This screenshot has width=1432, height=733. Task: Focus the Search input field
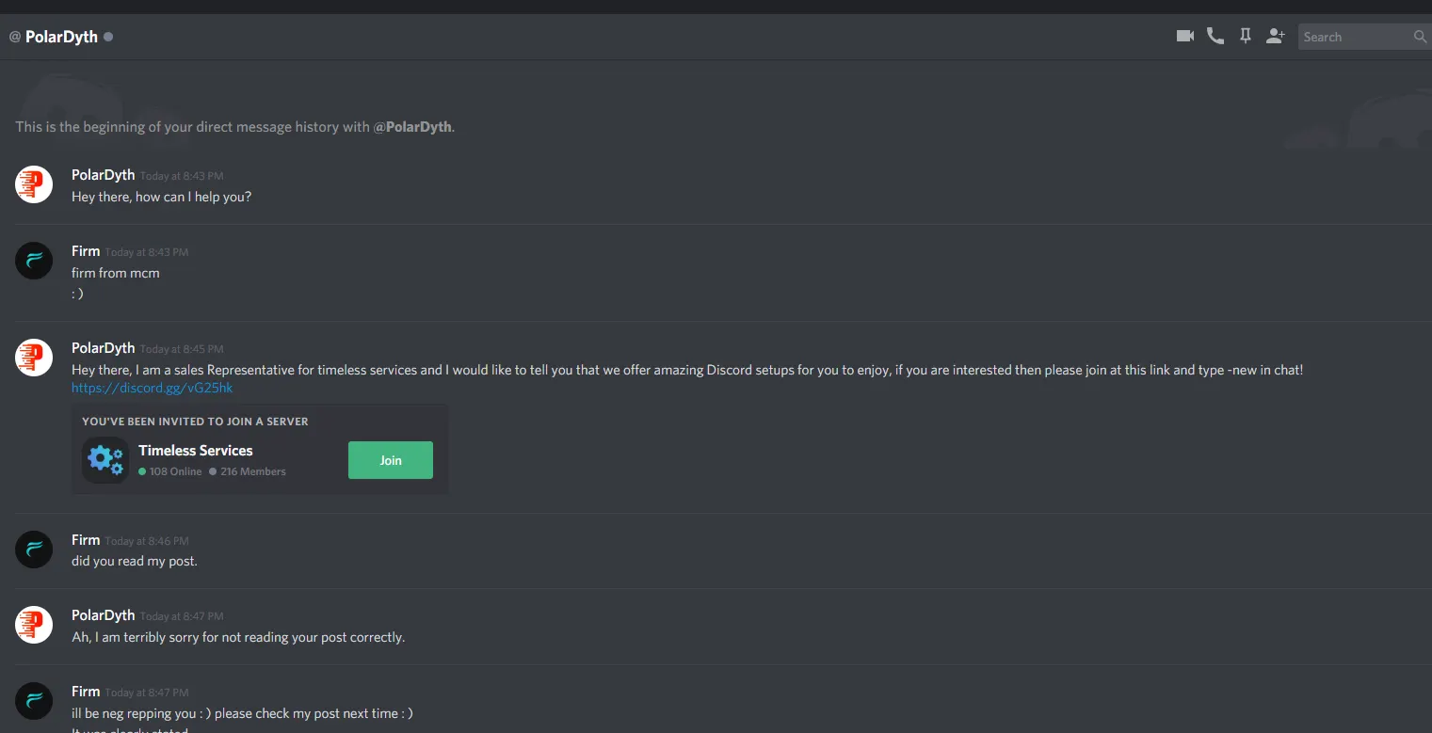(1354, 37)
